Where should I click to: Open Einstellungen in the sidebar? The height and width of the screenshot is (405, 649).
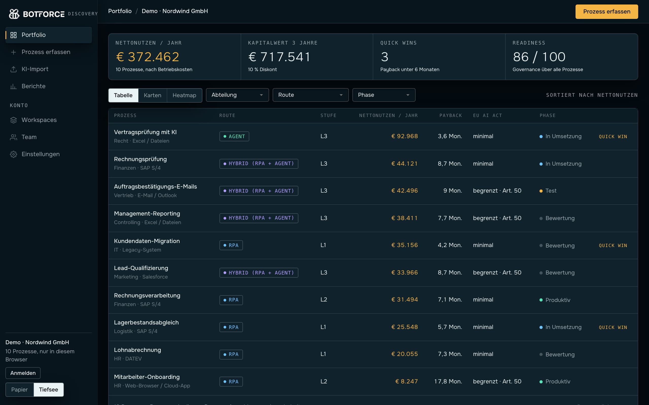48,154
